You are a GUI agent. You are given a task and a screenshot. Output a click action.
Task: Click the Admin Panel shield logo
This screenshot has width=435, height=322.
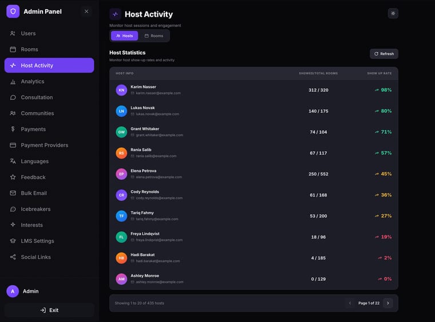click(13, 11)
